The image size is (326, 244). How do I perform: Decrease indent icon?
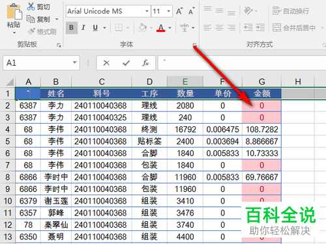248,28
